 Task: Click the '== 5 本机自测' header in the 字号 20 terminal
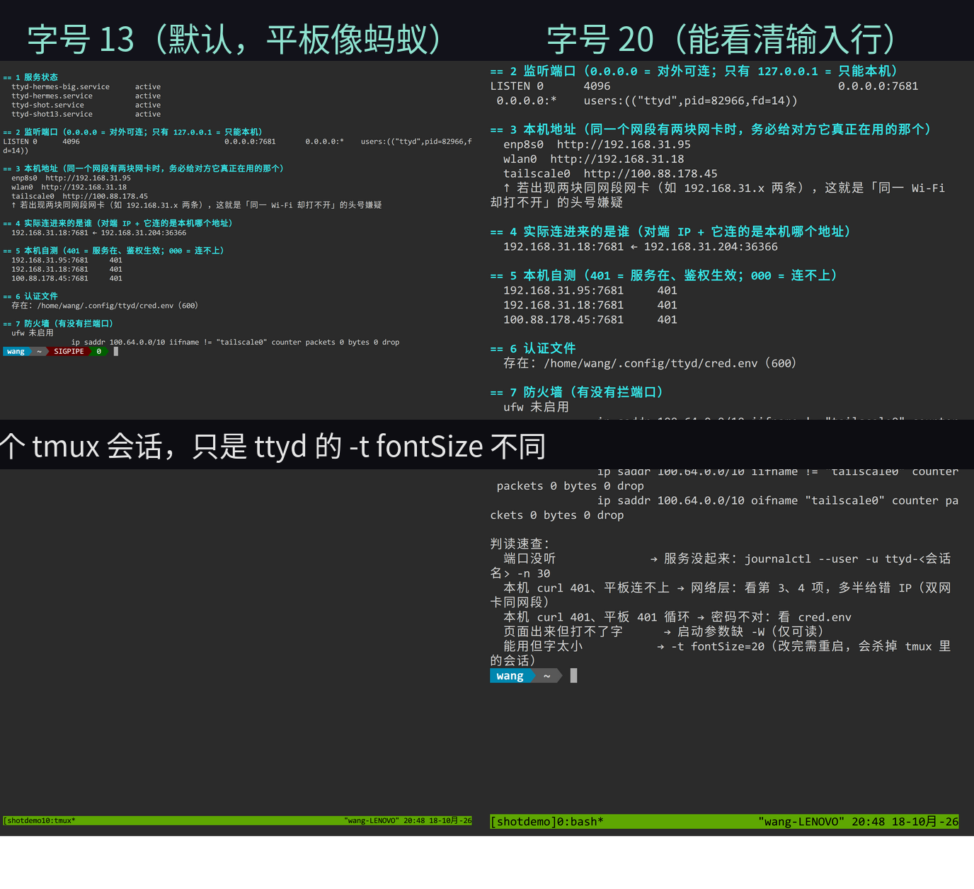tap(664, 275)
